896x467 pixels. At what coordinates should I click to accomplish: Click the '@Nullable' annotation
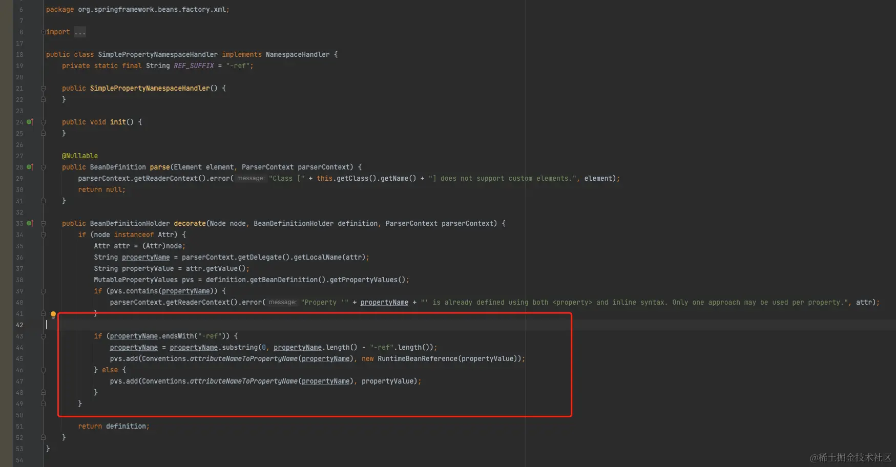[x=80, y=156]
